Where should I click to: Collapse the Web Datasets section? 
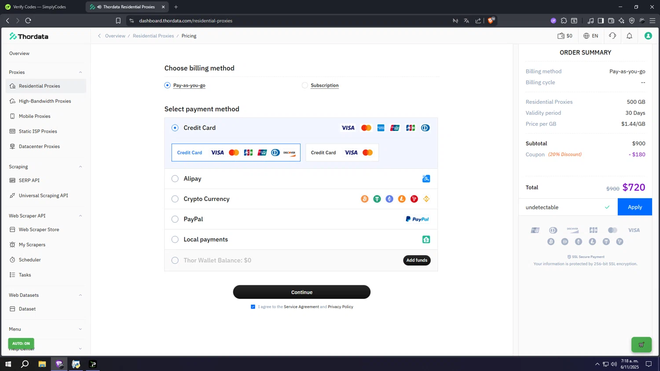tap(80, 295)
